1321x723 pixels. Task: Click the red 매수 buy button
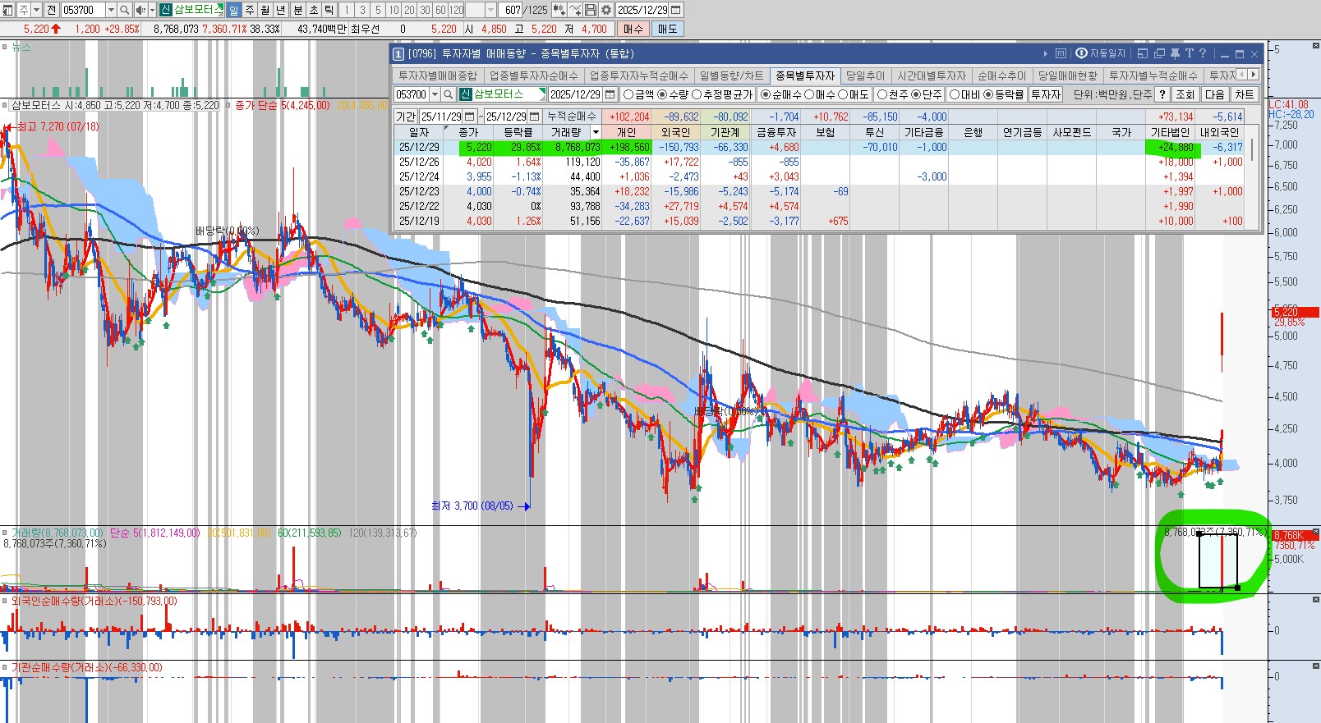(633, 29)
